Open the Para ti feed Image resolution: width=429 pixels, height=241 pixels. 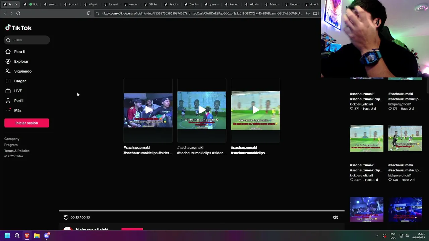click(x=20, y=52)
